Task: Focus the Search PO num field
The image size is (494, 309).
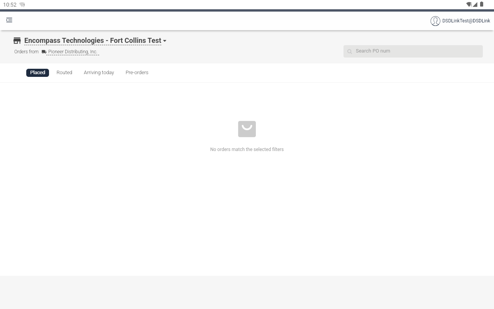Action: pyautogui.click(x=413, y=51)
